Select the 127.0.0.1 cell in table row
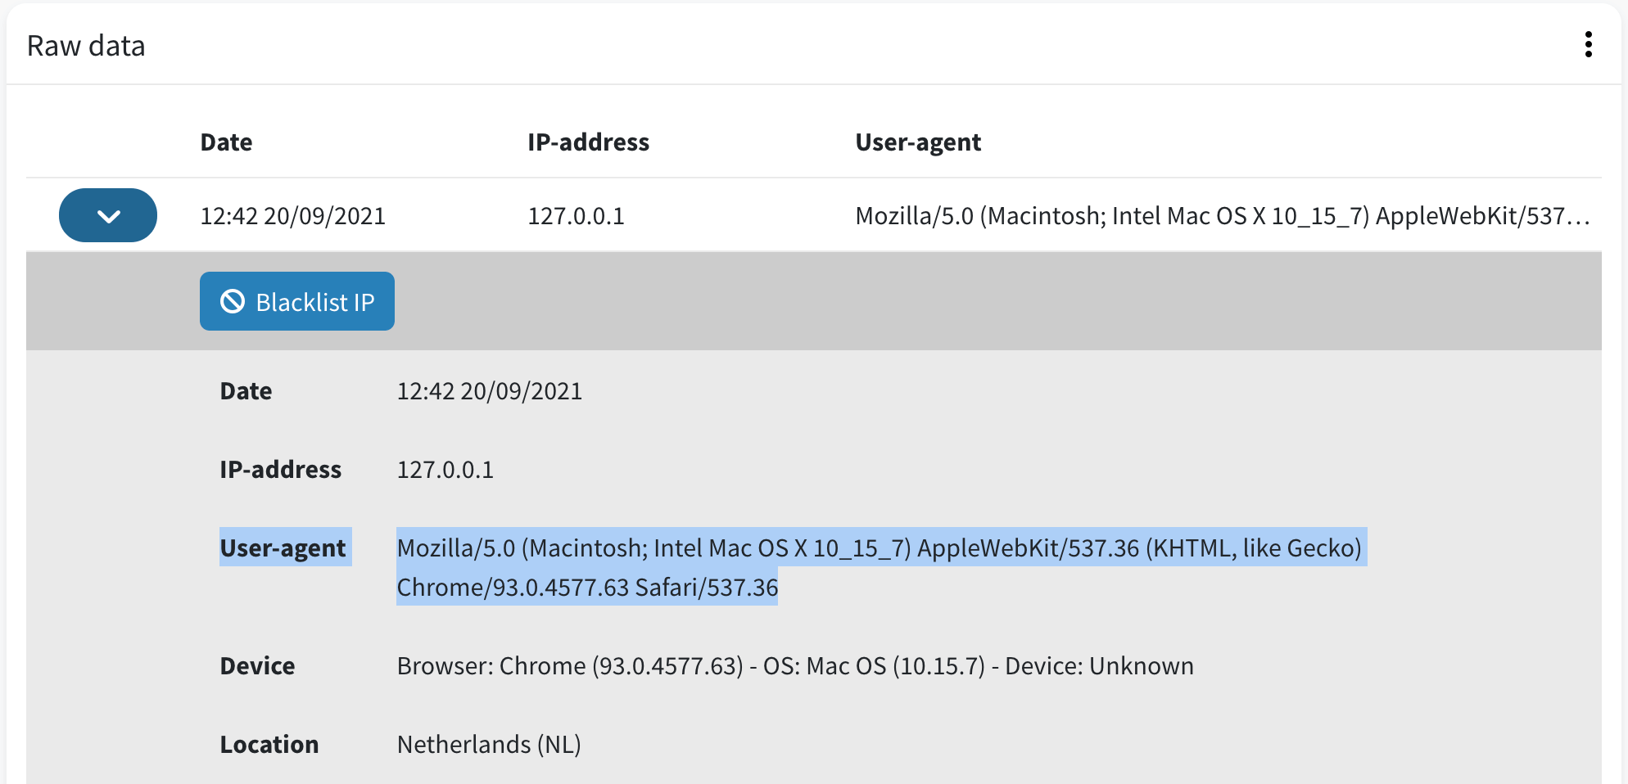 coord(576,216)
